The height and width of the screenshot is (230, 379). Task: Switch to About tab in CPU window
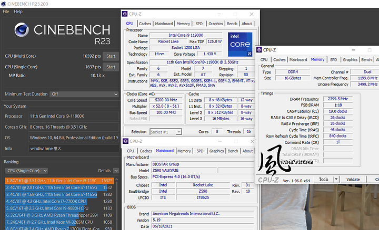(247, 24)
